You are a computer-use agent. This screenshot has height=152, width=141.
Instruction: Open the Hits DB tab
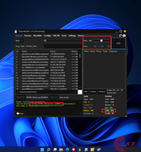click(56, 36)
